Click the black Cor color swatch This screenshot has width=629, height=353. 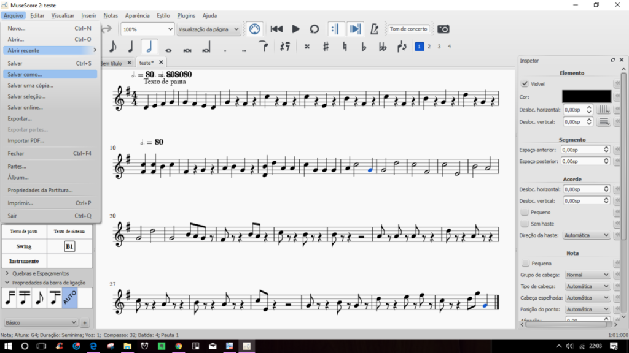click(x=586, y=96)
